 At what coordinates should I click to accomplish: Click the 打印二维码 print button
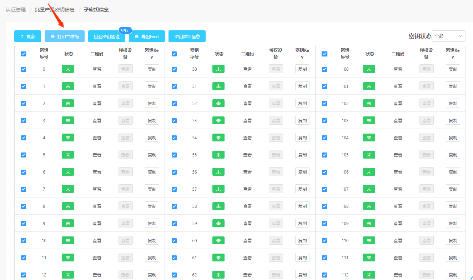pos(65,36)
